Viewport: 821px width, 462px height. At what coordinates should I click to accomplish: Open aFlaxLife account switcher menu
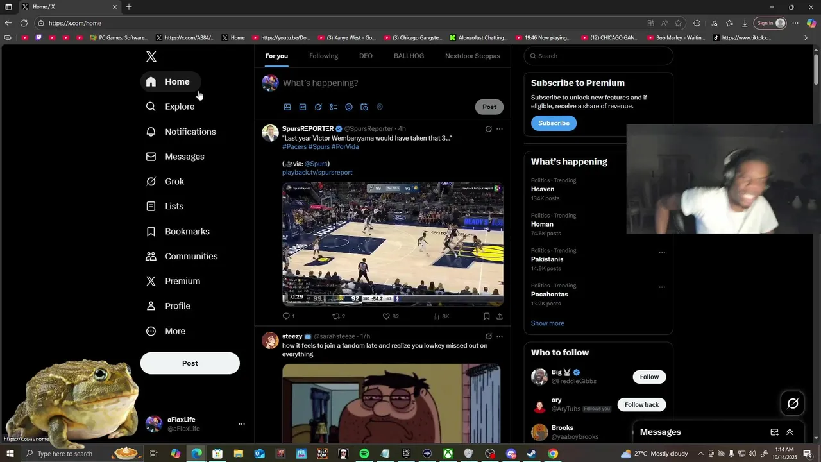(241, 424)
